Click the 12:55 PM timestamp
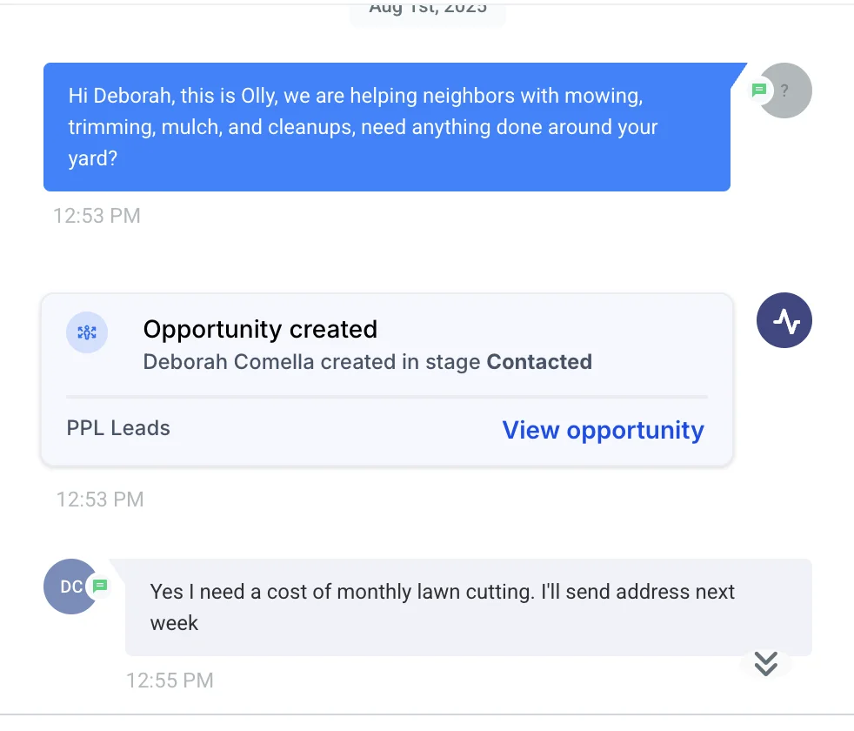 (x=170, y=681)
